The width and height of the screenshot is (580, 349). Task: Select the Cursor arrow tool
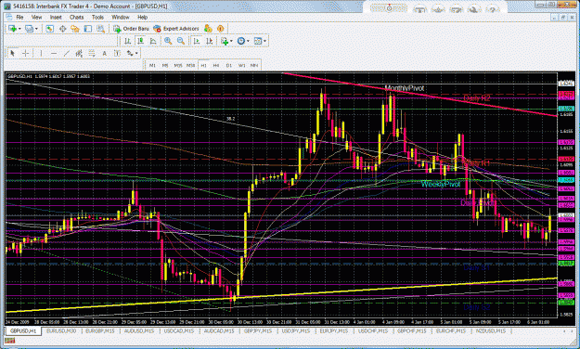point(12,54)
